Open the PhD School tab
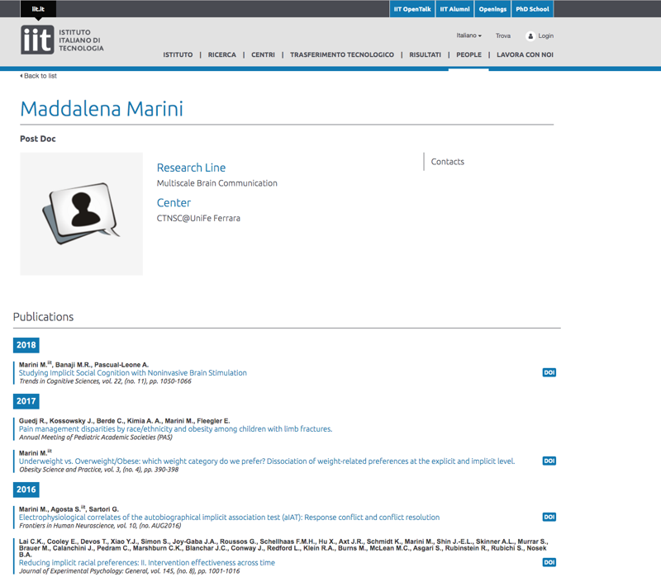 click(531, 9)
